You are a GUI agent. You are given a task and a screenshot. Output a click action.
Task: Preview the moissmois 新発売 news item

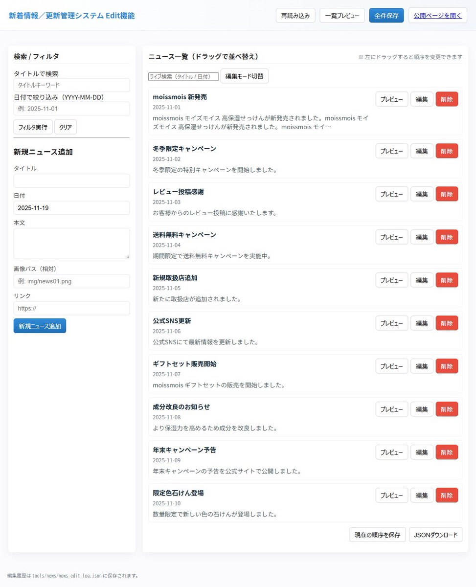391,99
